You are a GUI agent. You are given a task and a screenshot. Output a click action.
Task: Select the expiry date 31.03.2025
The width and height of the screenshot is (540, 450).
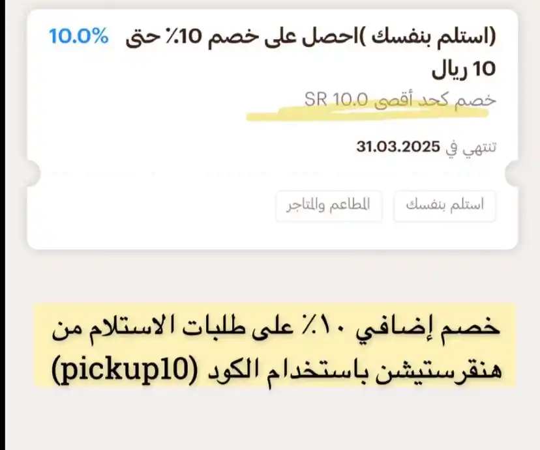pos(398,147)
